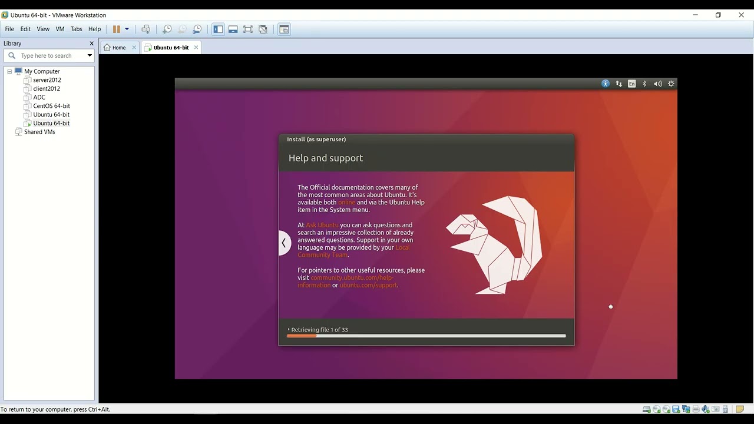This screenshot has height=424, width=754.
Task: Select the CentOS 64-bit virtual machine
Action: (51, 106)
